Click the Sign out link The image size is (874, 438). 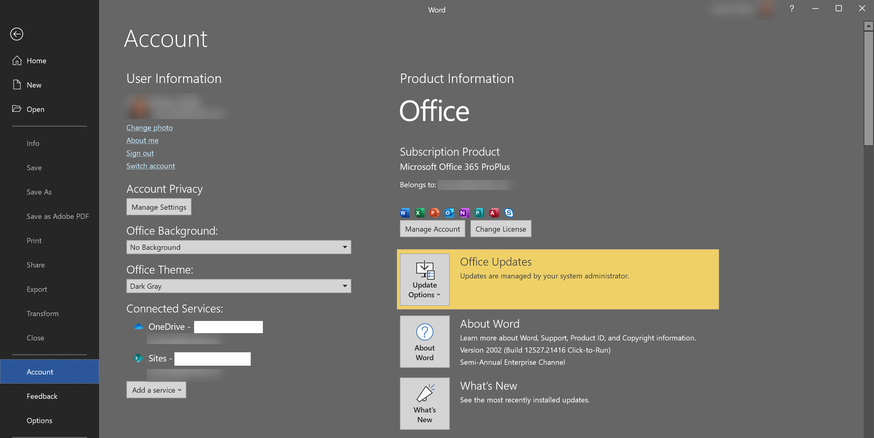coord(140,153)
